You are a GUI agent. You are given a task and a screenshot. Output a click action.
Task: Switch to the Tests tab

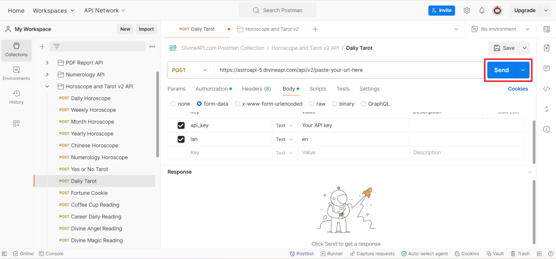coord(343,89)
